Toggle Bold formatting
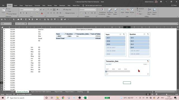179x100 pixels. 21,13
